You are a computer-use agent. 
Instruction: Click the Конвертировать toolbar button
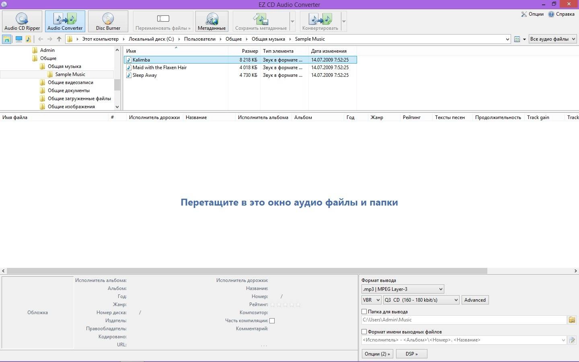[x=320, y=21]
